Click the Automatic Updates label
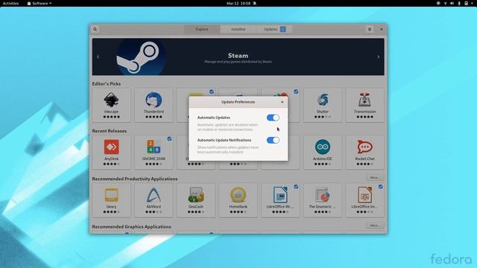 pos(214,118)
